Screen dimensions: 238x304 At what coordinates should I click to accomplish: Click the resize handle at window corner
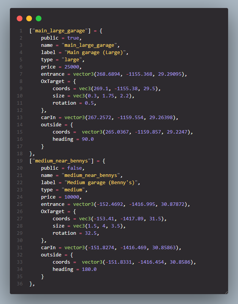[226, 292]
